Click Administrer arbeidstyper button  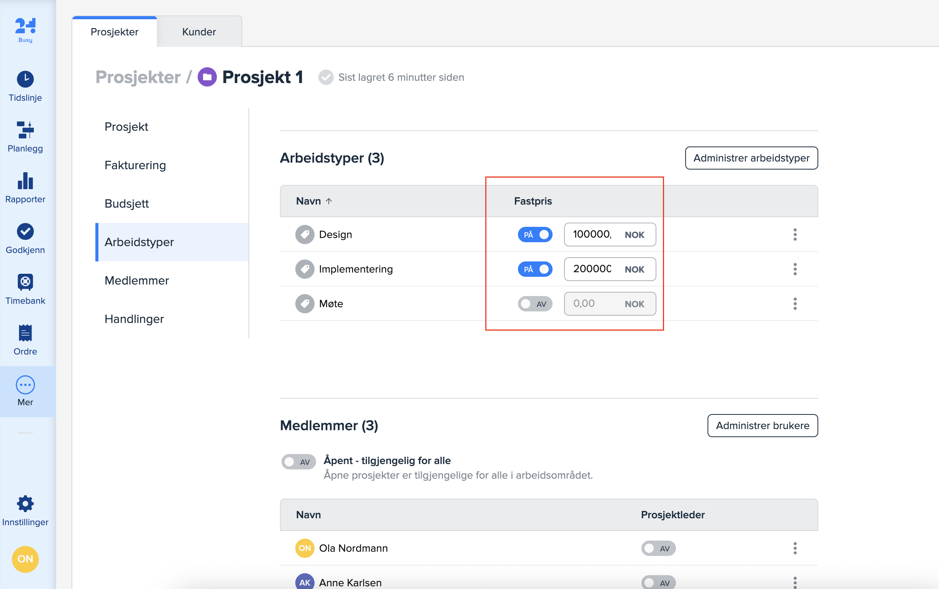[751, 158]
